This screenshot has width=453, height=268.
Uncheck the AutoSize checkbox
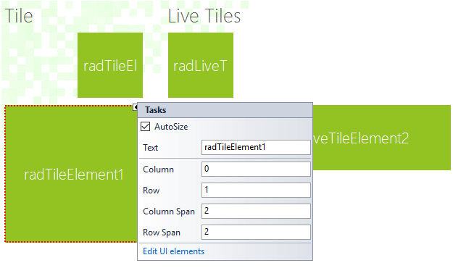click(145, 127)
